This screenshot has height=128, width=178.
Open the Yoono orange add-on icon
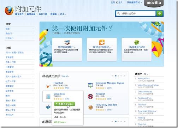(x=102, y=42)
